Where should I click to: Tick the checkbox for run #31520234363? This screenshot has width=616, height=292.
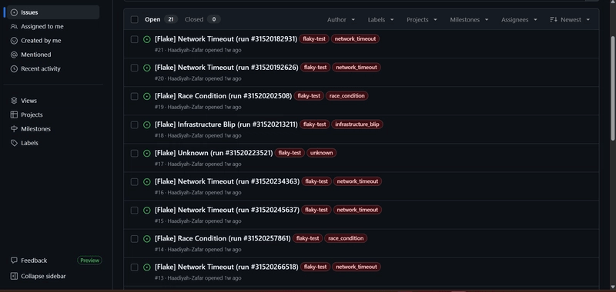[x=134, y=182]
